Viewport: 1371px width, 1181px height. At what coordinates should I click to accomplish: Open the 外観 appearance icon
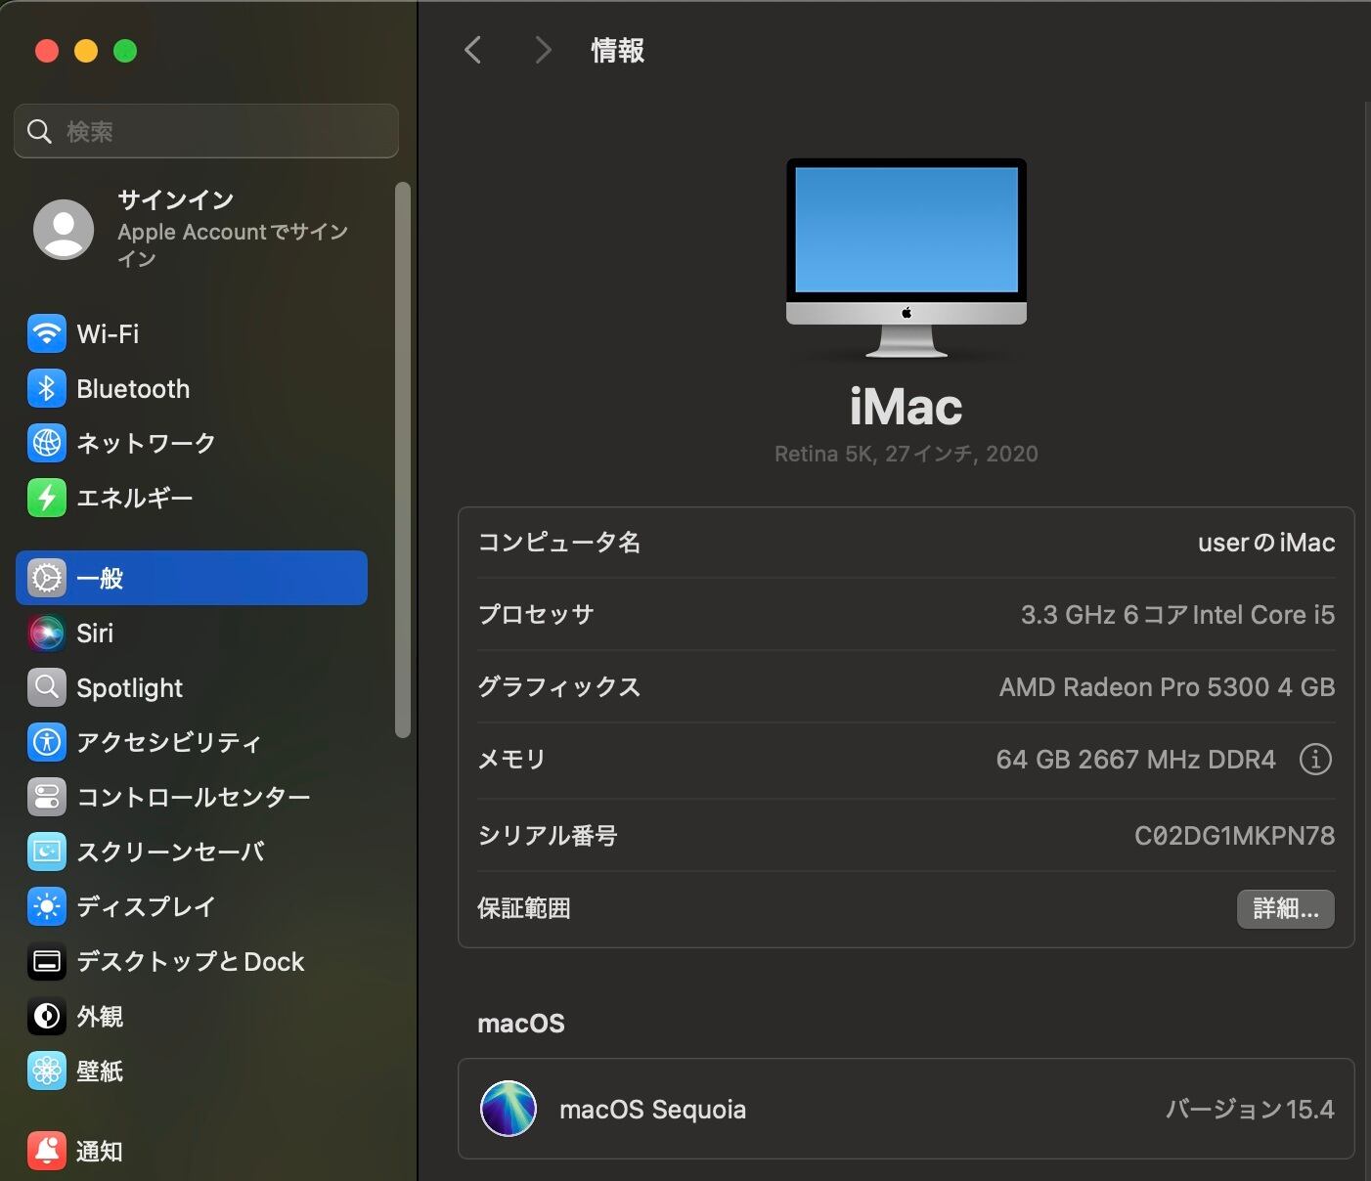[x=47, y=1017]
